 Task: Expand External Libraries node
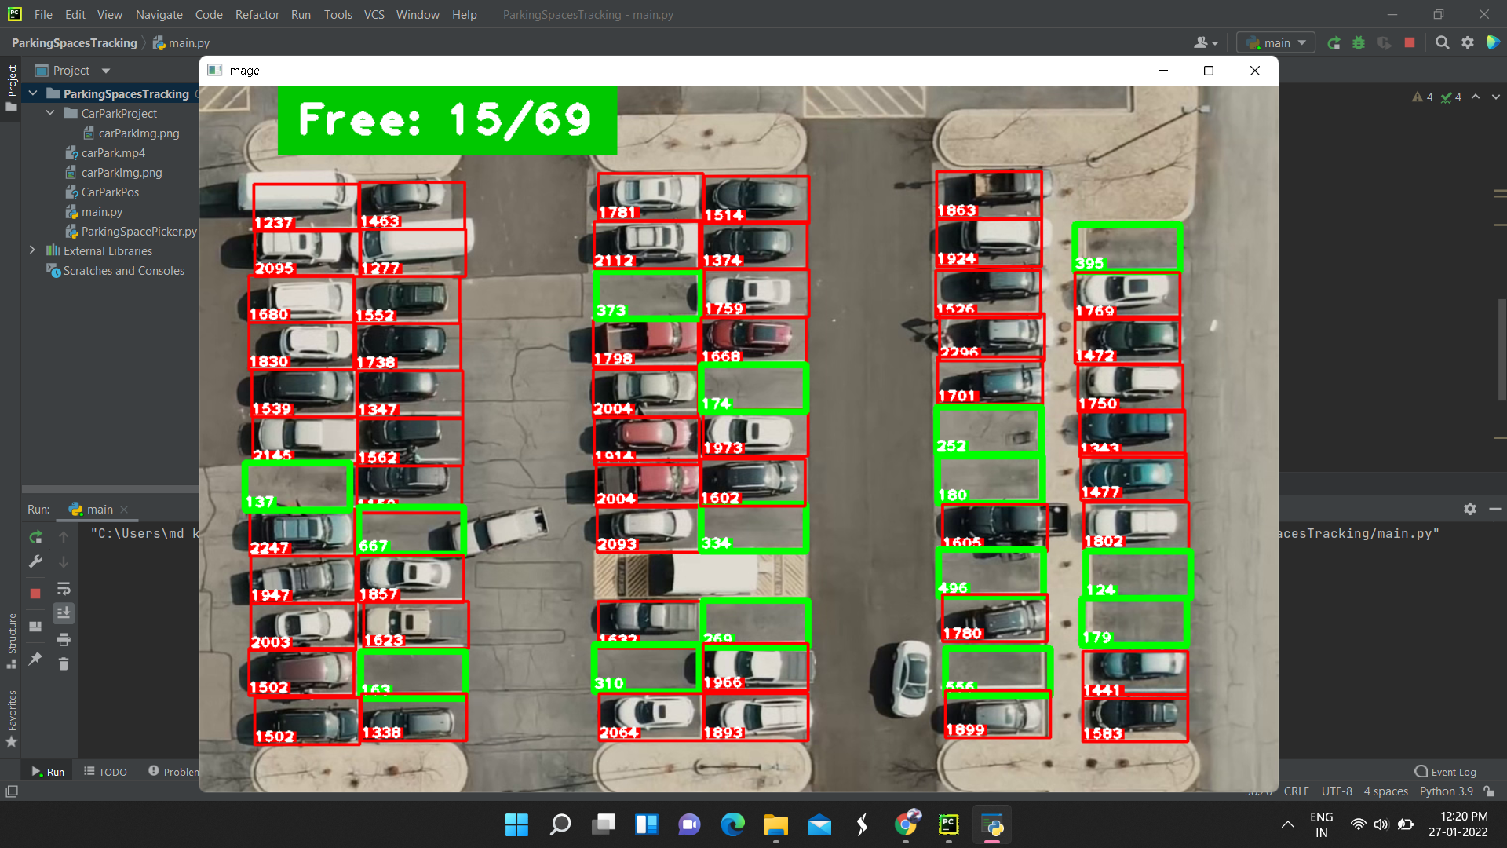point(32,250)
